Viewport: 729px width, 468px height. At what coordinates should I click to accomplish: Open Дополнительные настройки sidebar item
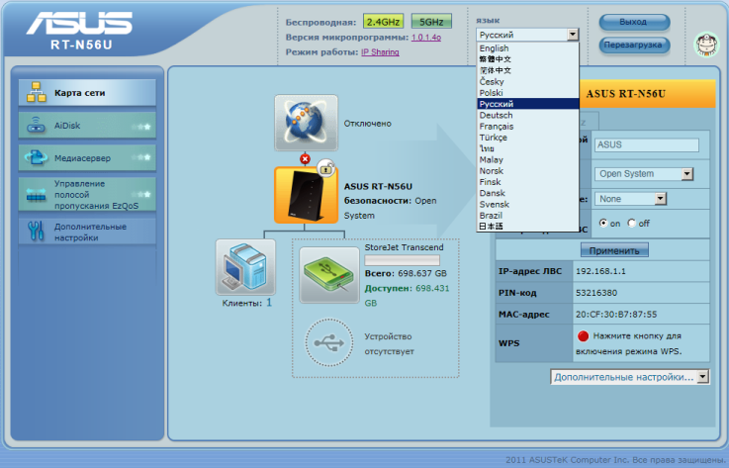click(x=87, y=232)
